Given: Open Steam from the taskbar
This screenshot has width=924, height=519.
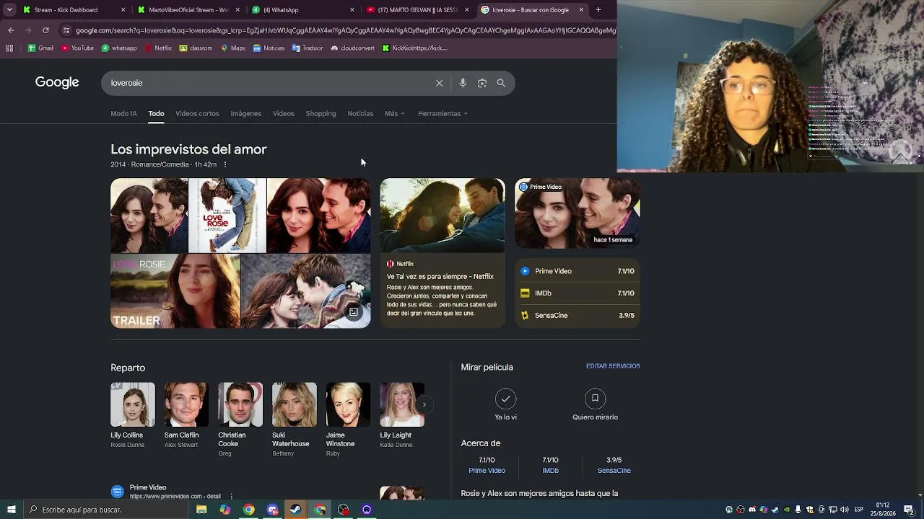Looking at the screenshot, I should point(295,510).
